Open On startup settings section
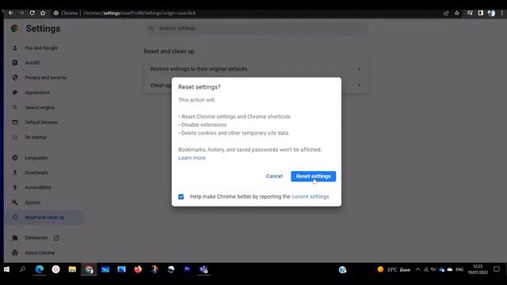 (36, 137)
